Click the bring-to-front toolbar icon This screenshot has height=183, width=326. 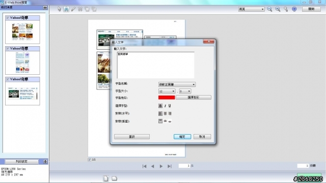click(x=87, y=9)
